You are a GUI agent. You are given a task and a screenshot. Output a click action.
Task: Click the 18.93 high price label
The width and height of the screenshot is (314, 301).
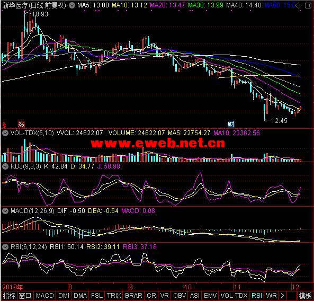point(40,14)
